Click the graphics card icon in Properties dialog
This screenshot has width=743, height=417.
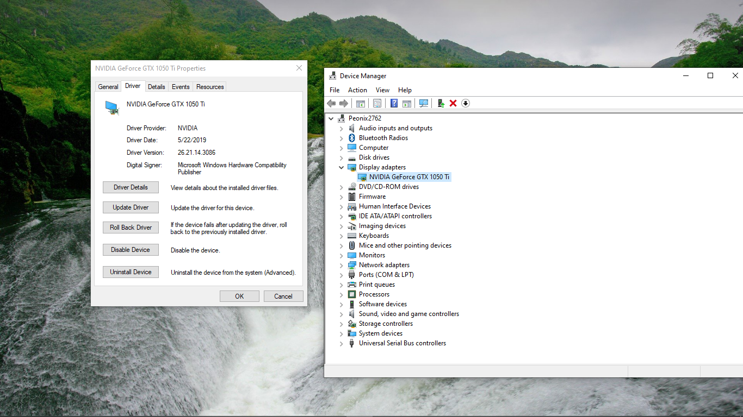[112, 108]
